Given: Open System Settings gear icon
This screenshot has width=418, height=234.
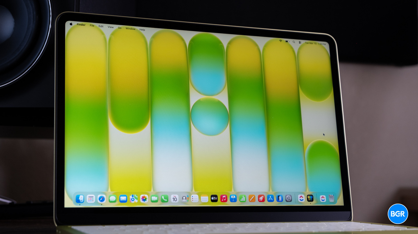Looking at the screenshot, I should tap(288, 199).
